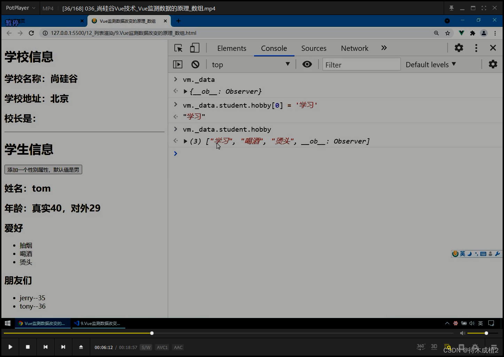Open the Sources tab

point(314,48)
